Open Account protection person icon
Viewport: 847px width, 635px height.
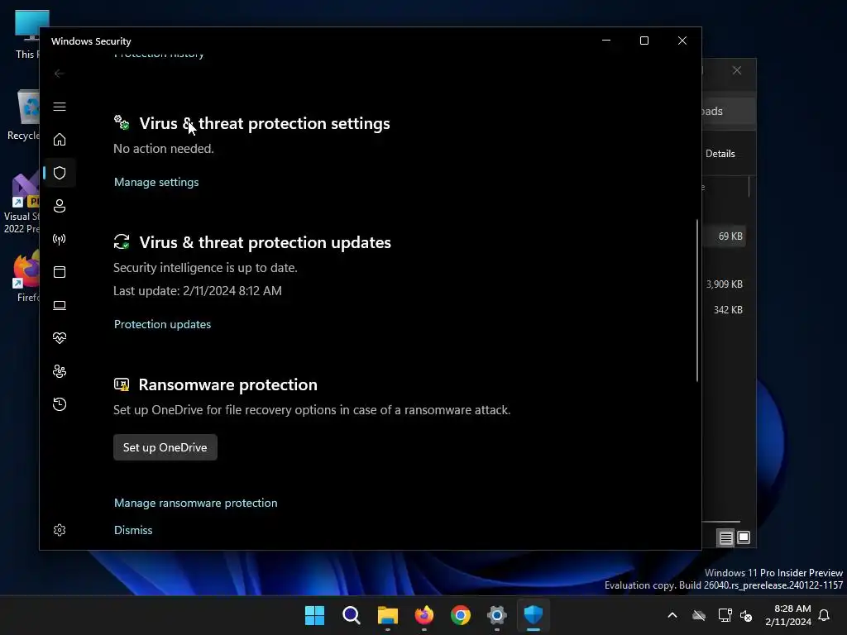60,206
